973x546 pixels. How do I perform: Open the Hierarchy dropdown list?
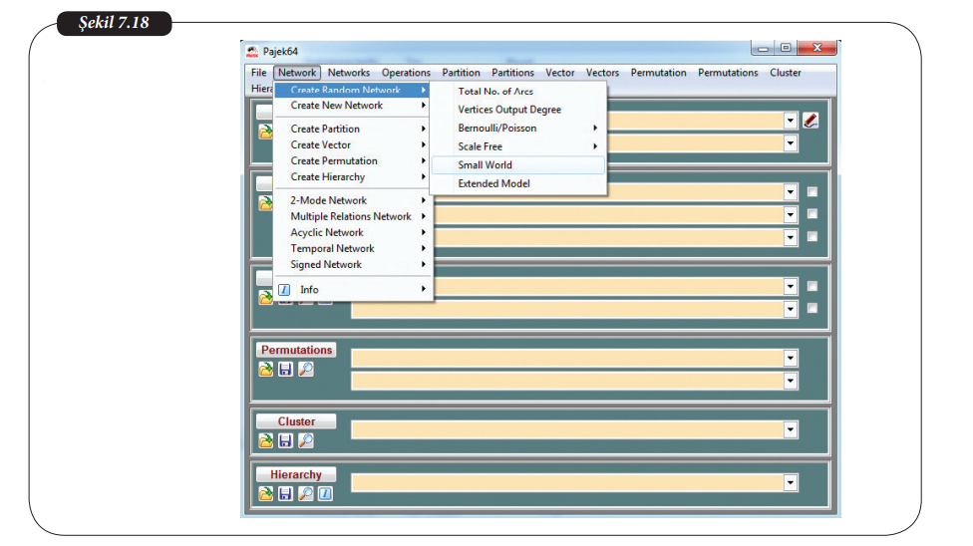(791, 483)
